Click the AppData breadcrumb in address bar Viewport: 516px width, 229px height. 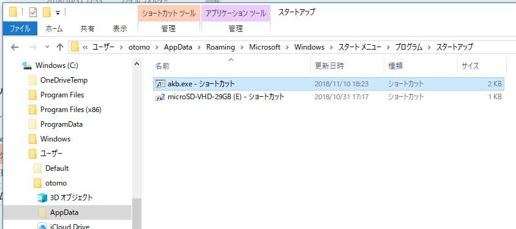[x=178, y=47]
